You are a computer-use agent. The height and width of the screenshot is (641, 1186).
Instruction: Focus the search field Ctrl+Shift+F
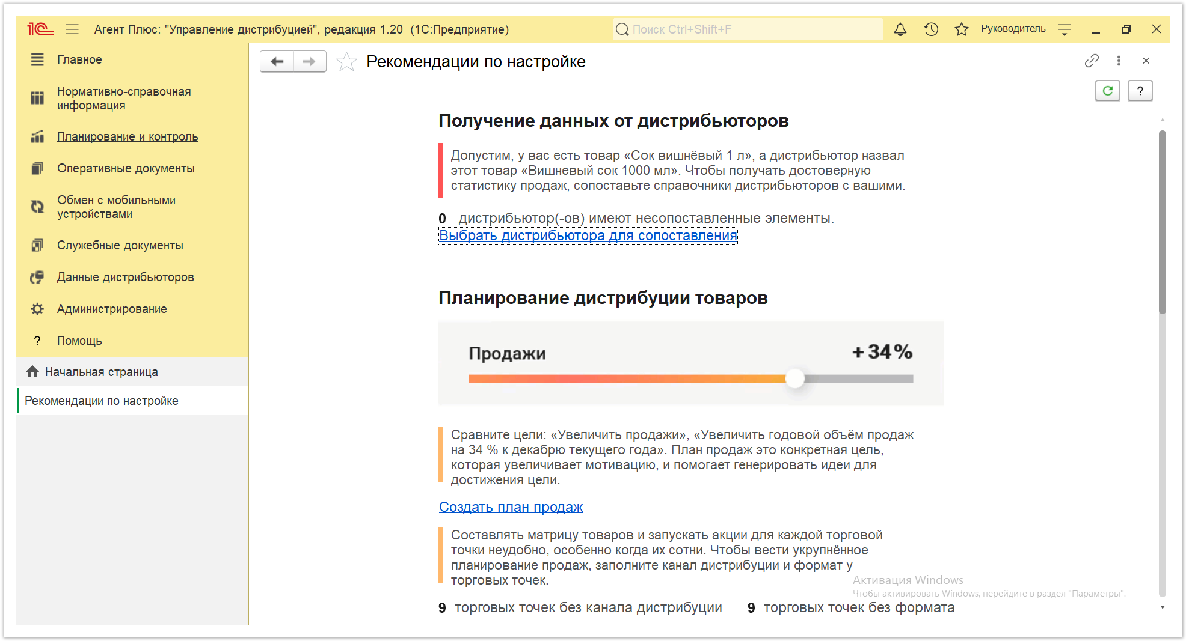(x=748, y=29)
